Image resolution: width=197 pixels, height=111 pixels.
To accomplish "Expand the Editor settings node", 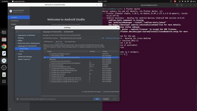I will click(x=17, y=41).
